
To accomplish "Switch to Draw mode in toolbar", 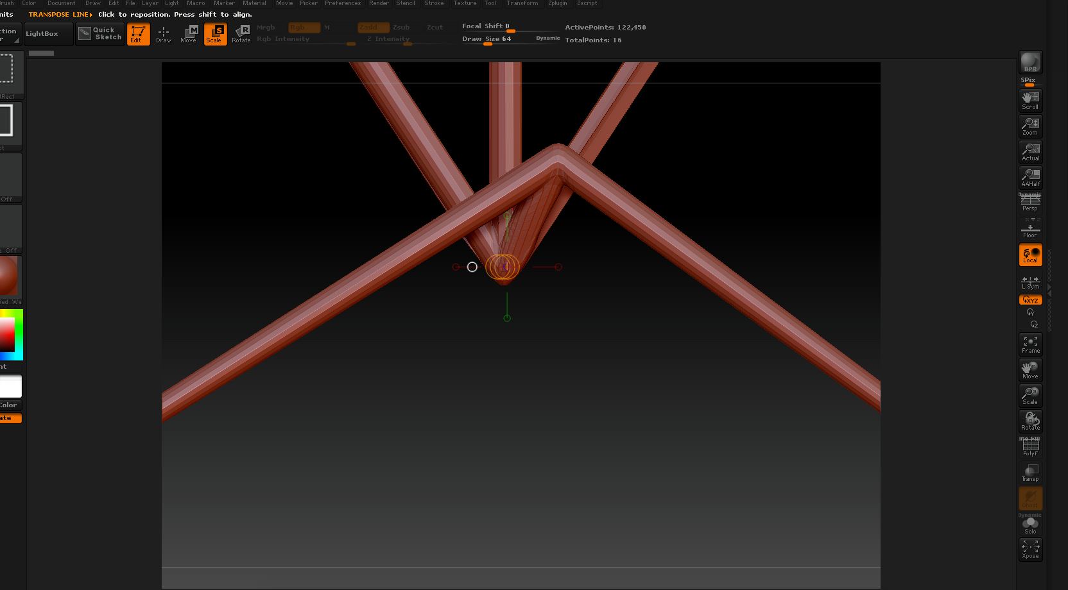I will click(x=164, y=34).
